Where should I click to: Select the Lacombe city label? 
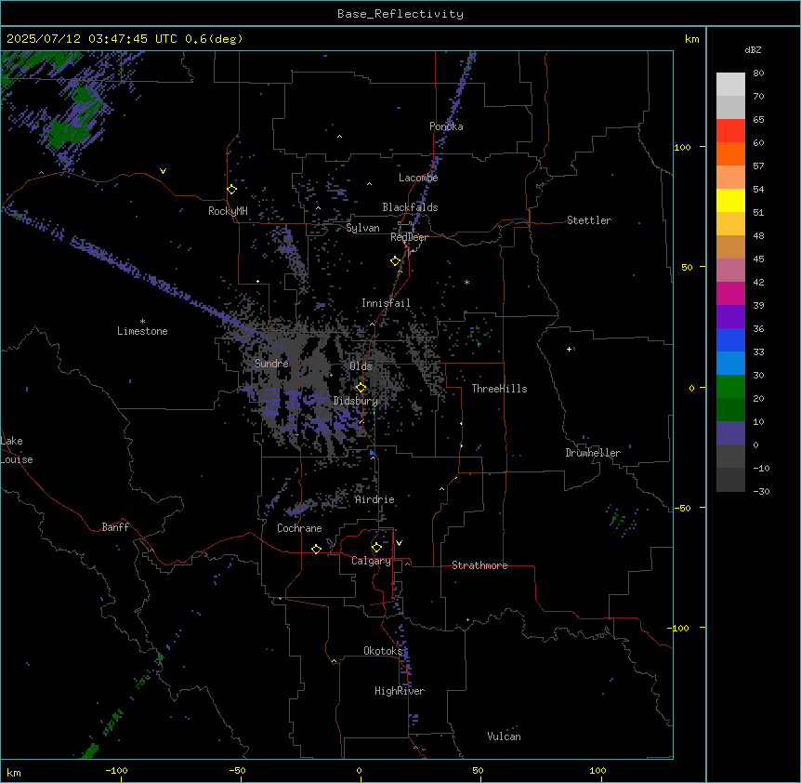point(418,178)
